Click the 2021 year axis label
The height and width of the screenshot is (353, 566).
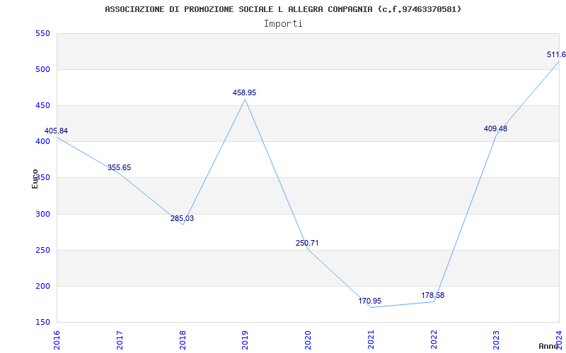tap(371, 340)
